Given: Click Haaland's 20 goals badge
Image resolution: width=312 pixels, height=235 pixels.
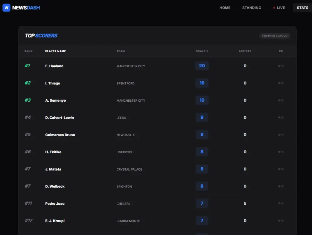Looking at the screenshot, I should pos(202,66).
